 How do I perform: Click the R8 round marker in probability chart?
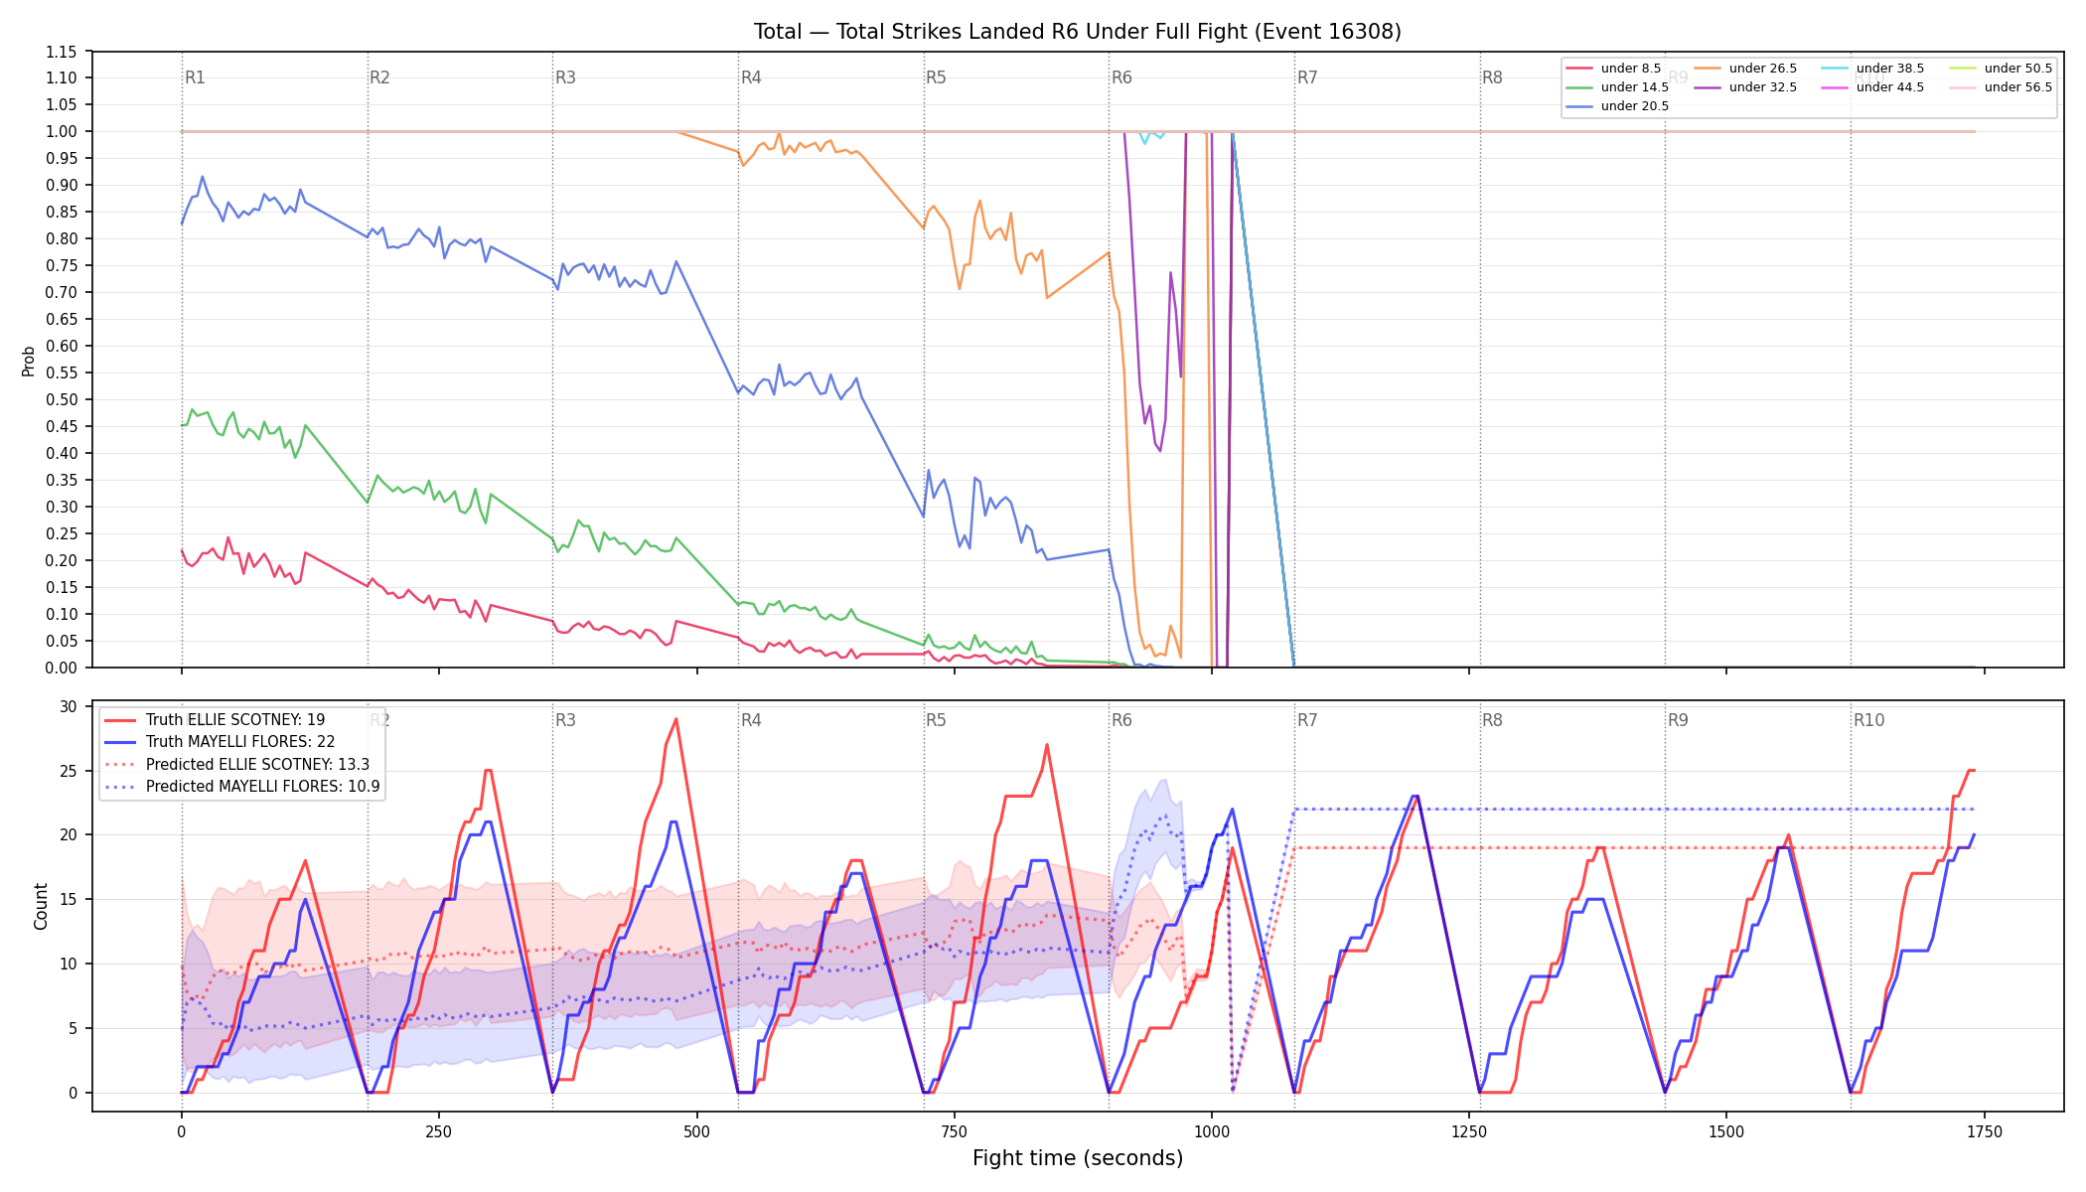[x=1492, y=77]
